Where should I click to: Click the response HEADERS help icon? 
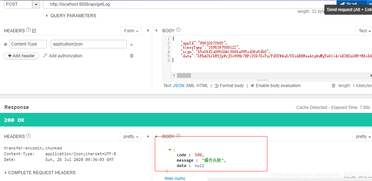point(28,136)
